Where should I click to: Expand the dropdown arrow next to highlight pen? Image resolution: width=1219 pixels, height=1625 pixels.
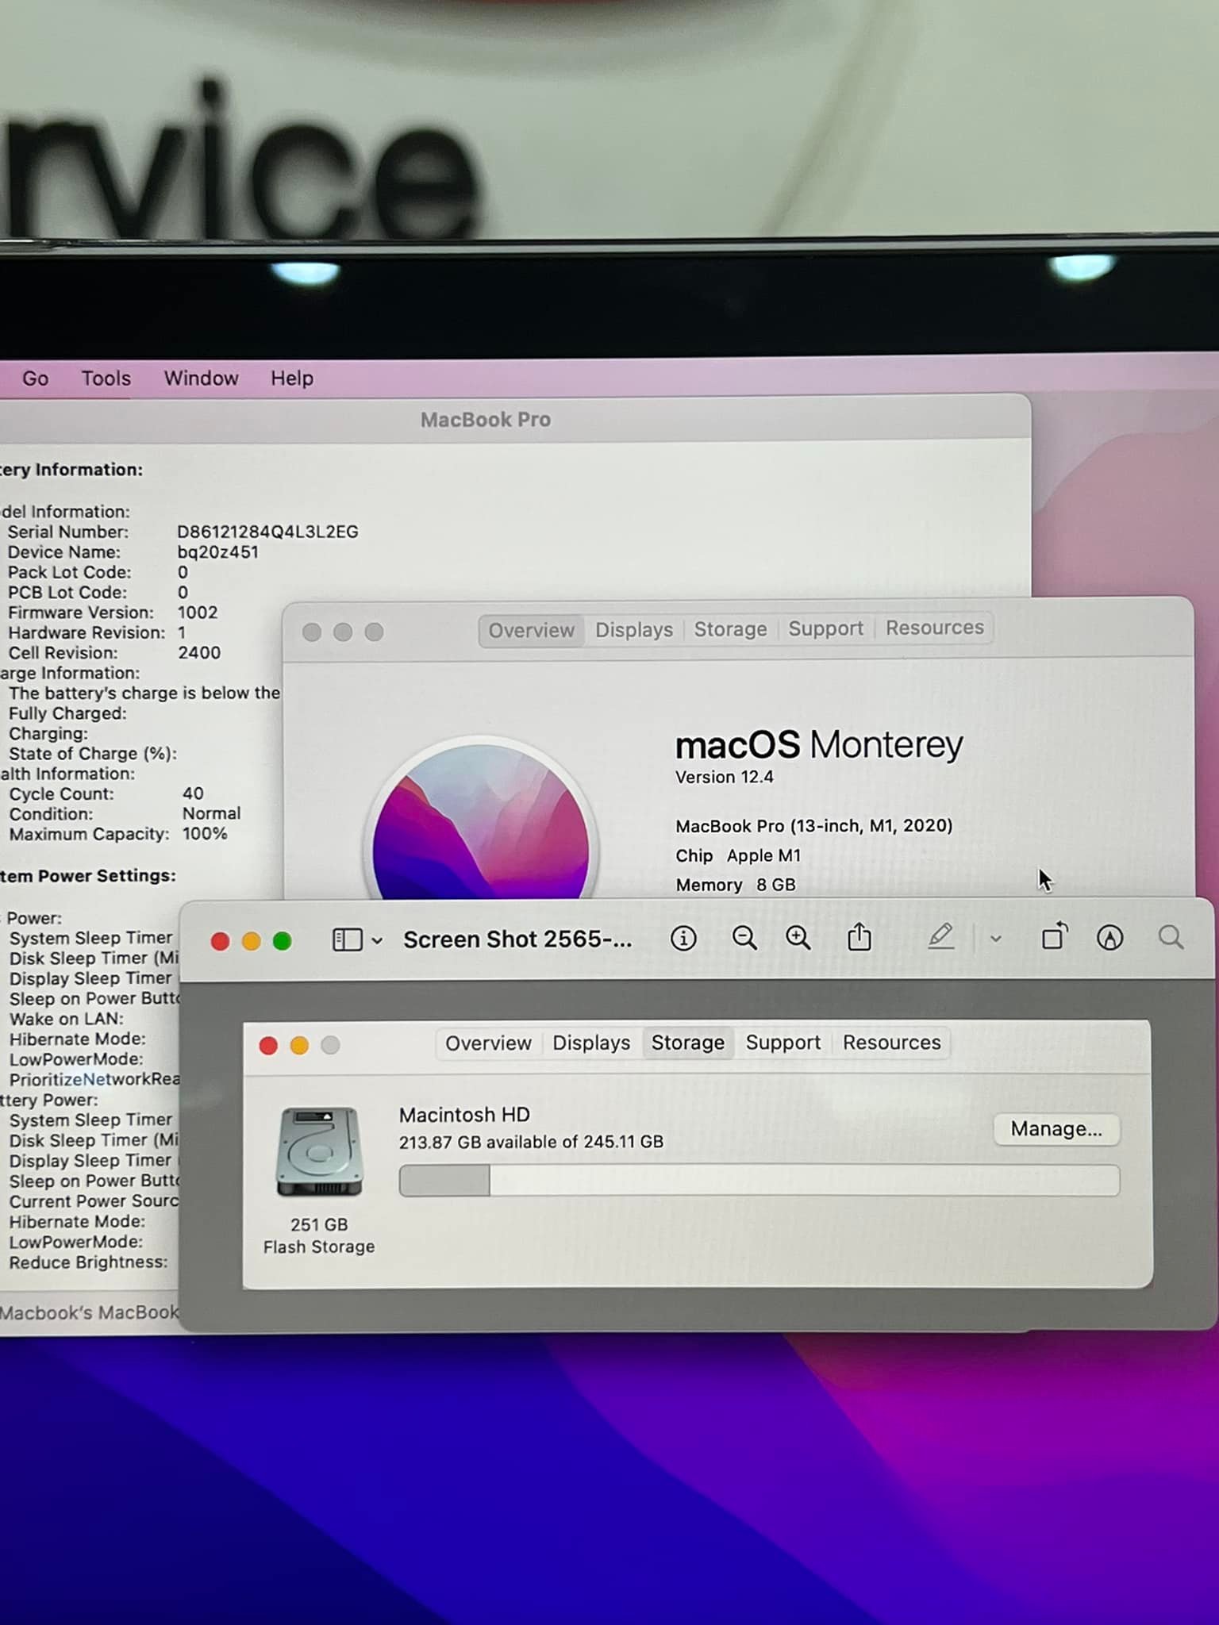(995, 939)
